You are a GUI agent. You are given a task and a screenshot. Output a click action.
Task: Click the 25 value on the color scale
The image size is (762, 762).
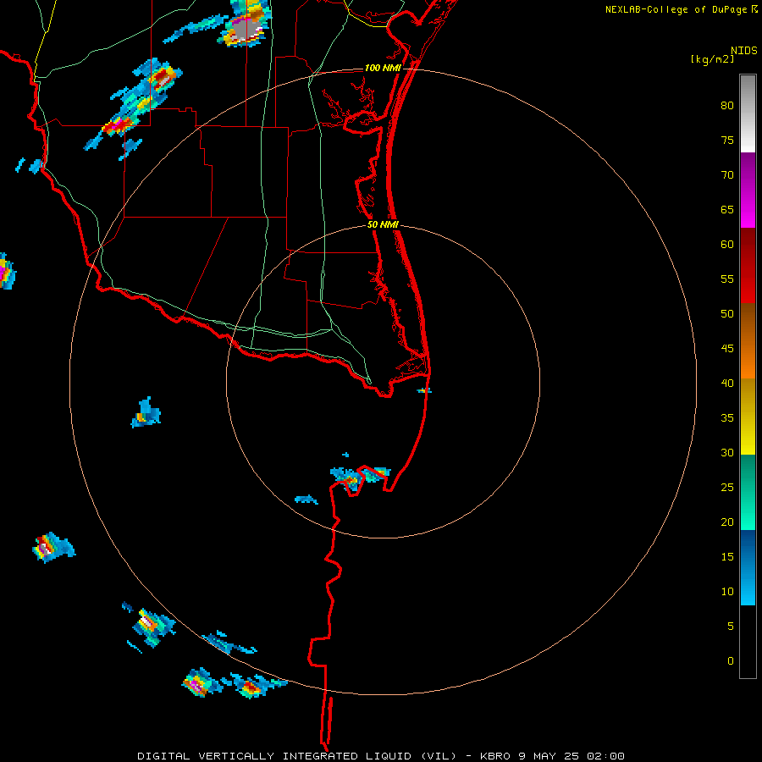(x=727, y=487)
